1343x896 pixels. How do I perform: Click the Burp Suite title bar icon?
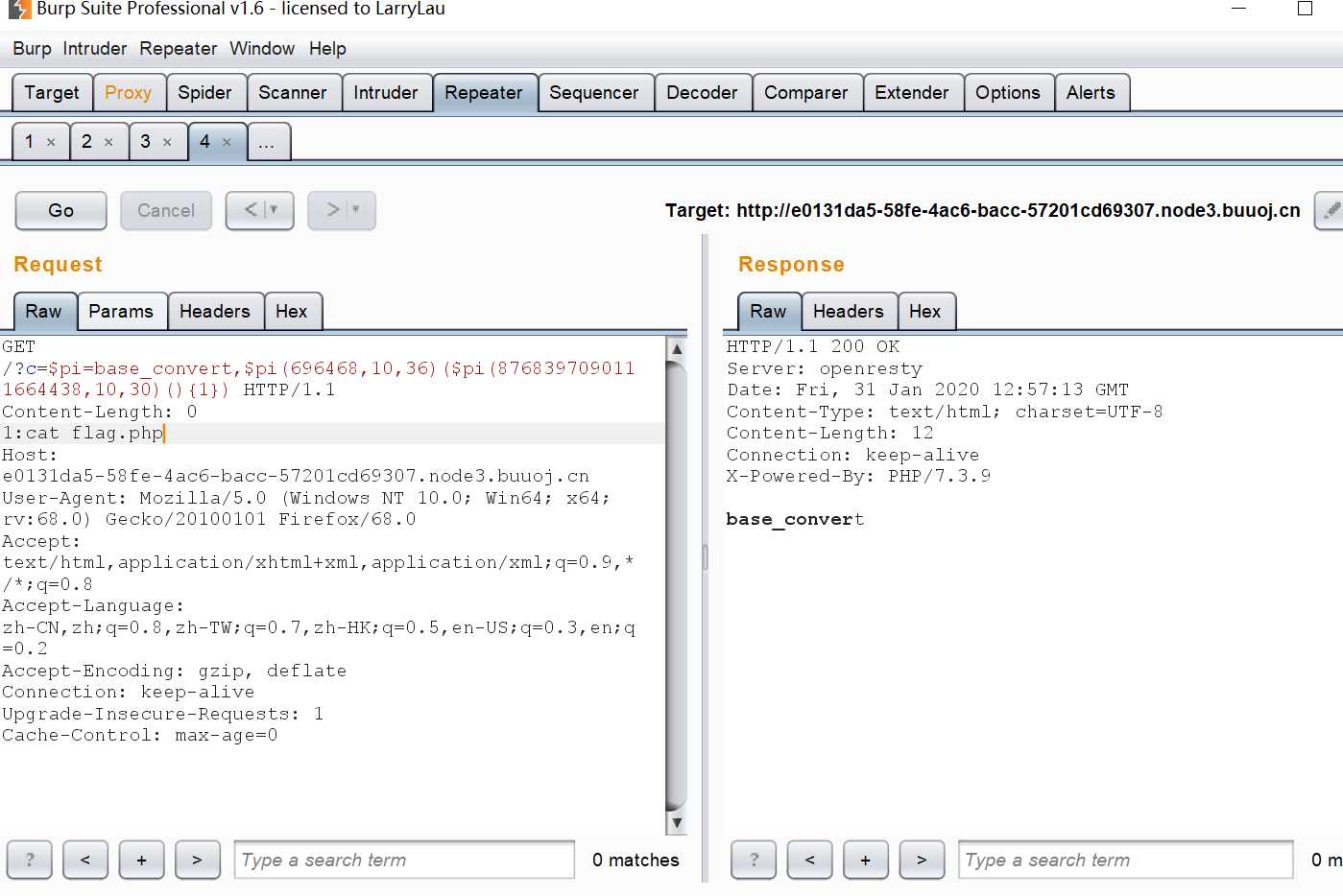coord(19,9)
